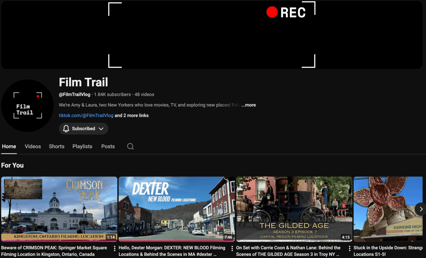Click the Film Trail channel avatar
The image size is (426, 258).
(27, 106)
